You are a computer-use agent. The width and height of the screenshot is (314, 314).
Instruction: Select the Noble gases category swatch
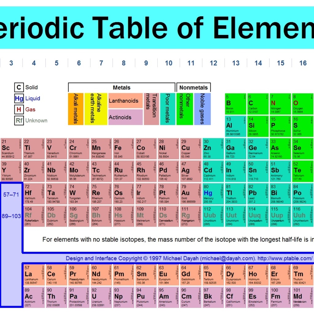pos(202,109)
